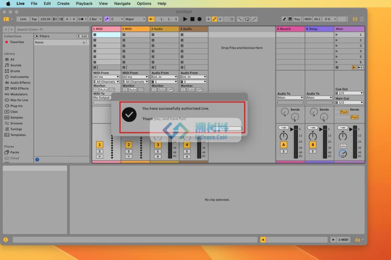Toggle track 4 activator button
Screen dimensions: 391x260
tap(187, 145)
